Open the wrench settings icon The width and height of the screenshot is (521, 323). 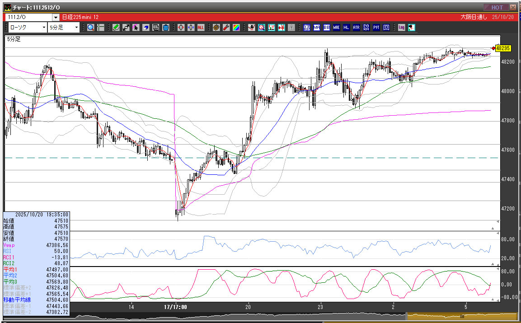pos(226,28)
